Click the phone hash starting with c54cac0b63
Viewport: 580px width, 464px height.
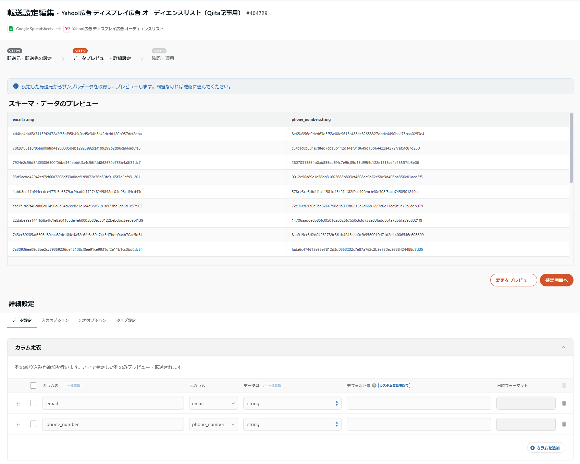356,148
